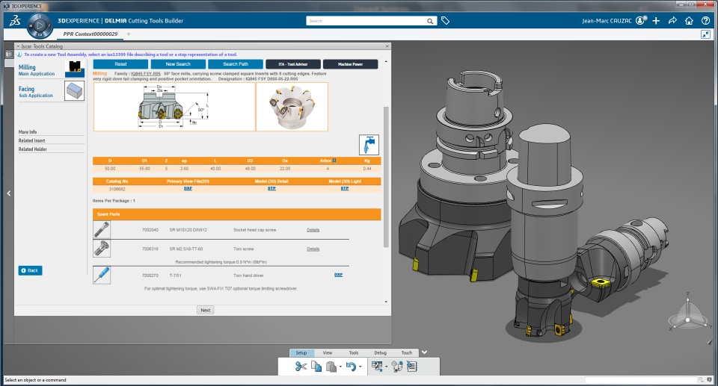Click the 3DS logo at top left
The width and height of the screenshot is (718, 386).
point(15,21)
